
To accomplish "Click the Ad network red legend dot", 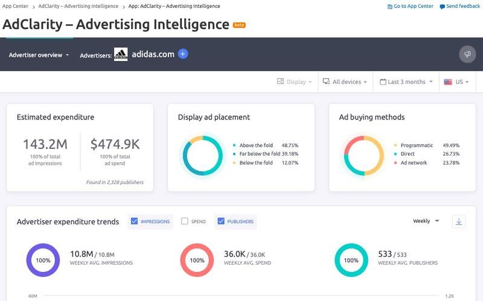I will coord(395,163).
